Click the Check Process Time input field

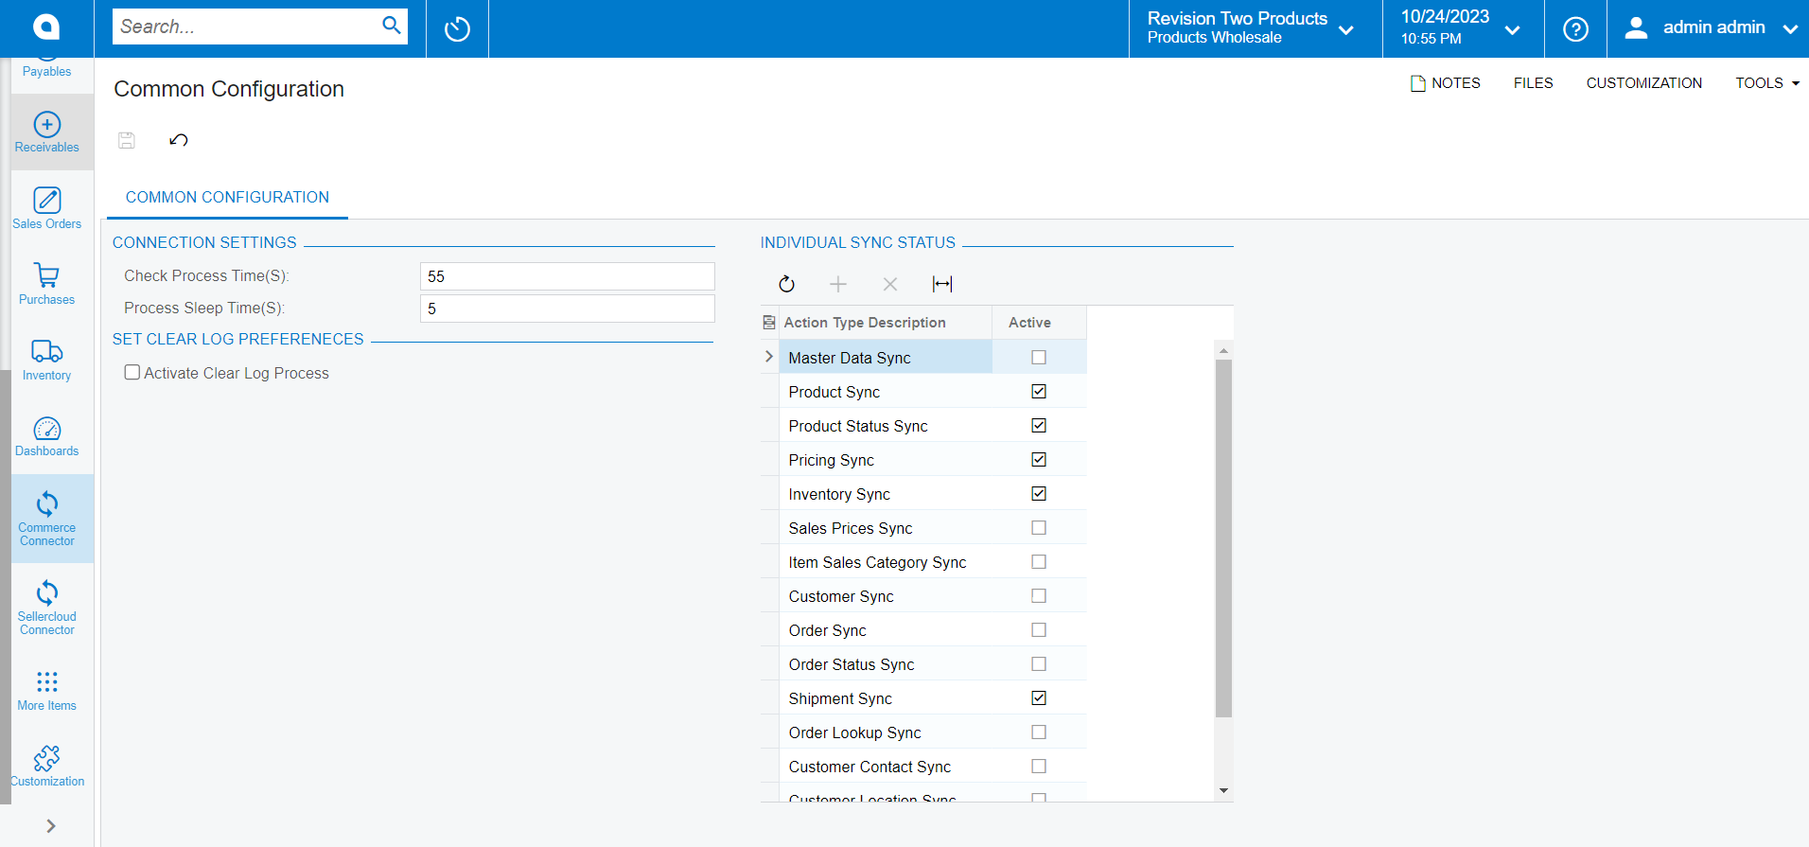pyautogui.click(x=567, y=276)
